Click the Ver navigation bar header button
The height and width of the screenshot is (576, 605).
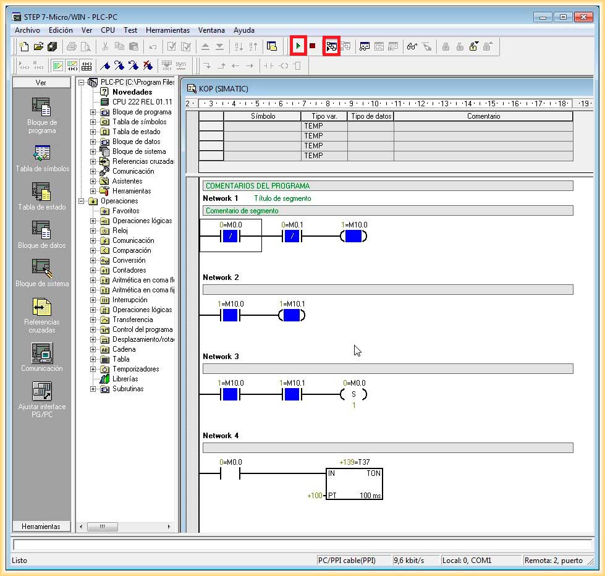coord(41,82)
